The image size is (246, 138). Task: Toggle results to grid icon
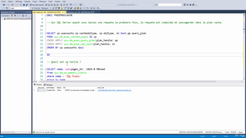pyautogui.click(x=78, y=8)
